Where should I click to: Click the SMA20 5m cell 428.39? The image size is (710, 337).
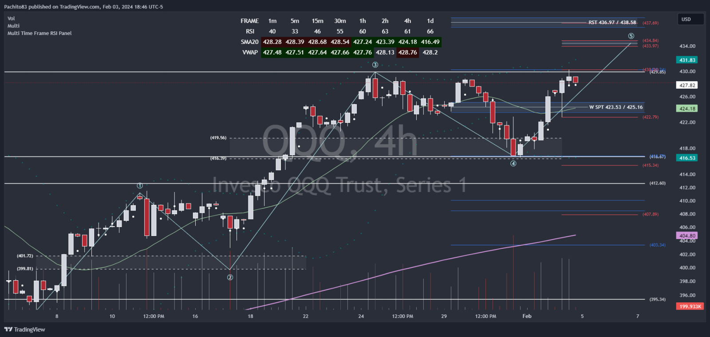[295, 42]
